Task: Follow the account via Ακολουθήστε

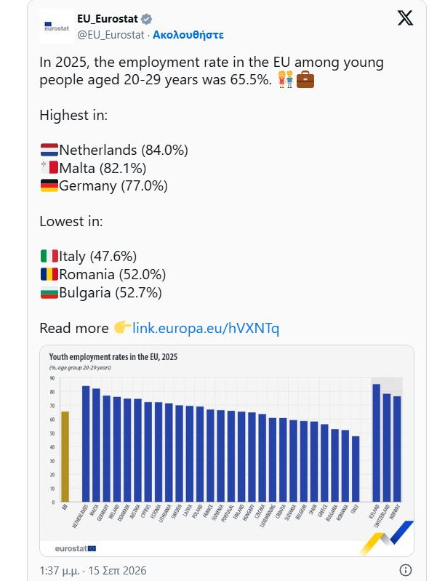Action: coord(188,35)
